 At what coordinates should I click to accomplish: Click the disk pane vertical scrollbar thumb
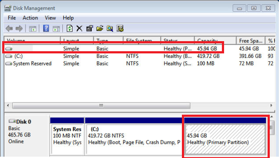pyautogui.click(x=272, y=127)
